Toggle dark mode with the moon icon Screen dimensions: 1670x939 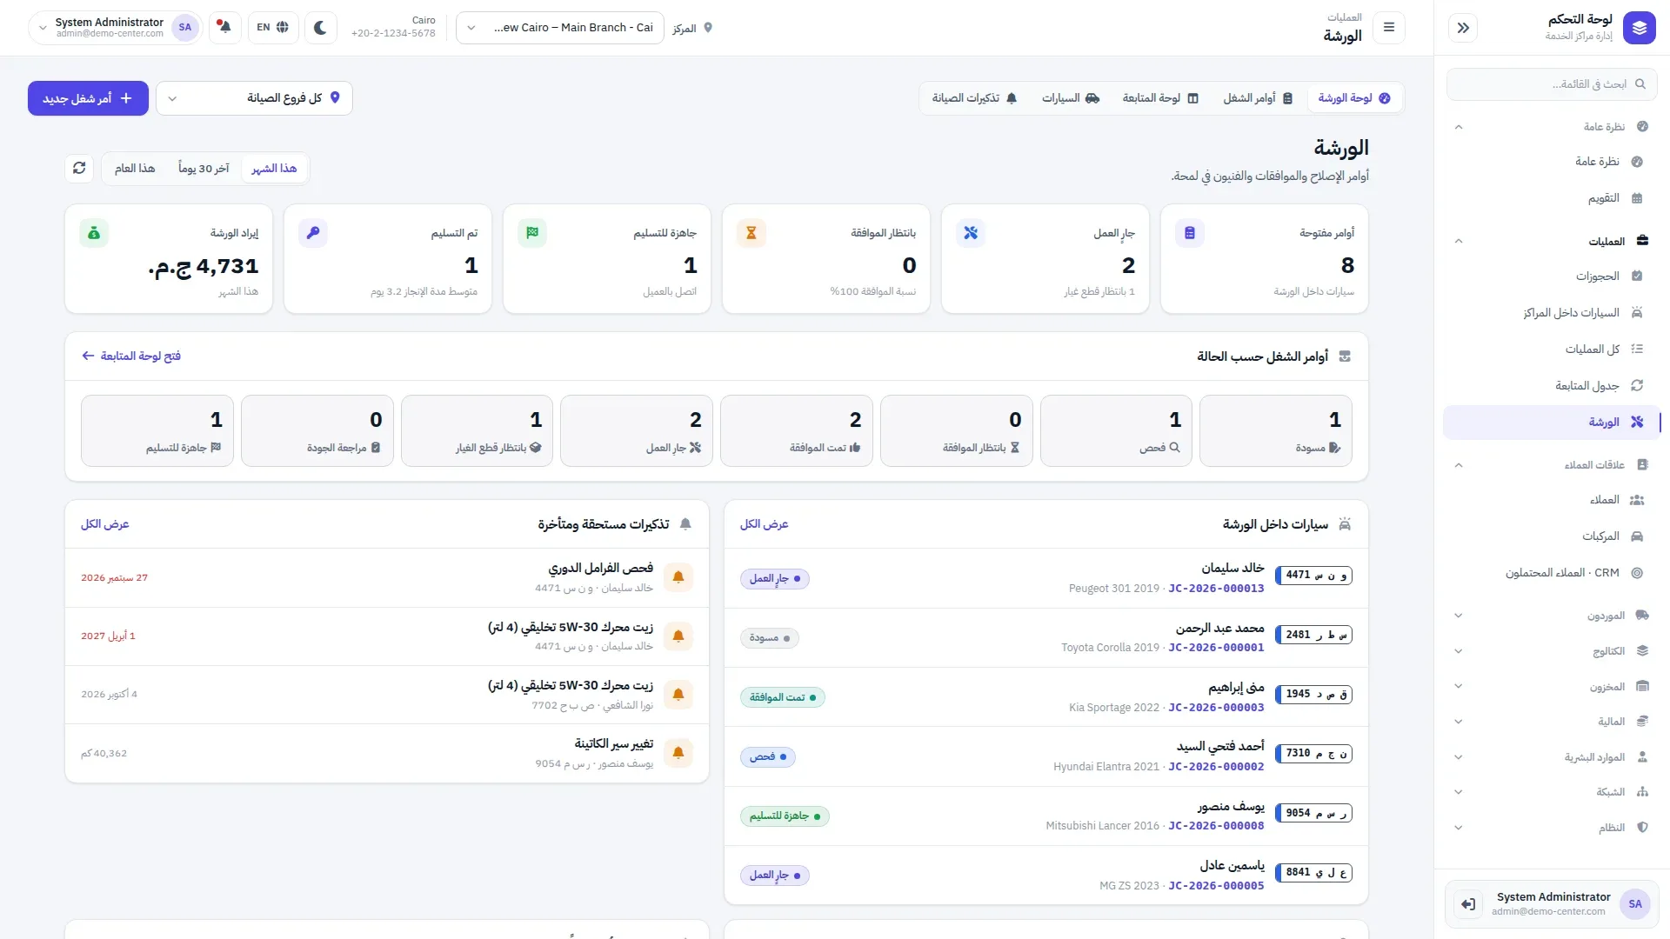point(320,28)
